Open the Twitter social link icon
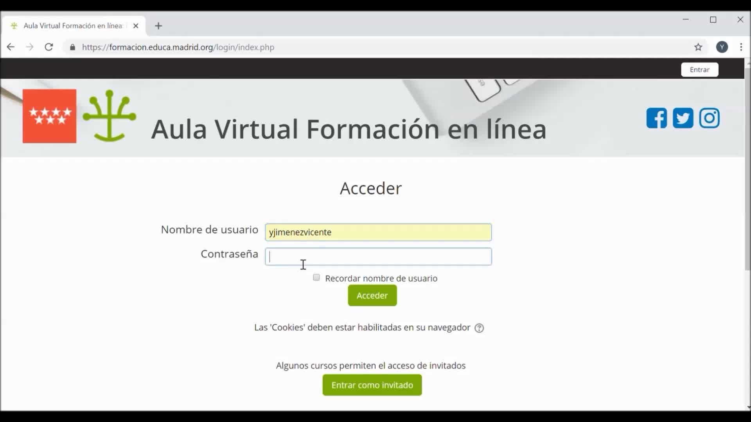This screenshot has height=422, width=751. [683, 118]
